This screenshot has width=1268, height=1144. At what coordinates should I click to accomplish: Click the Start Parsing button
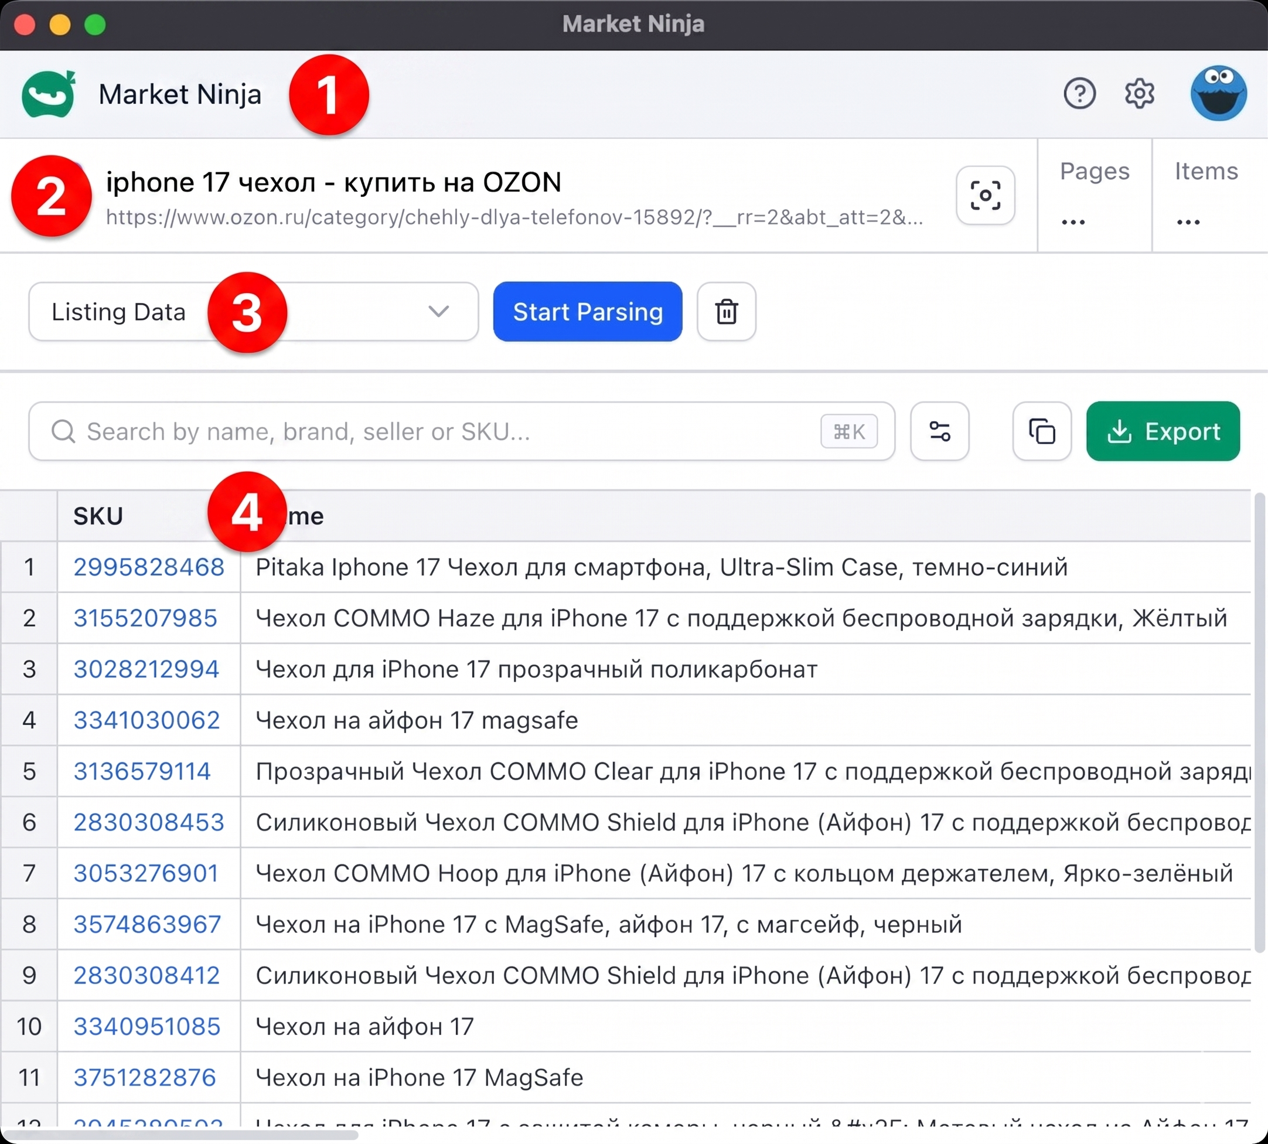tap(588, 312)
